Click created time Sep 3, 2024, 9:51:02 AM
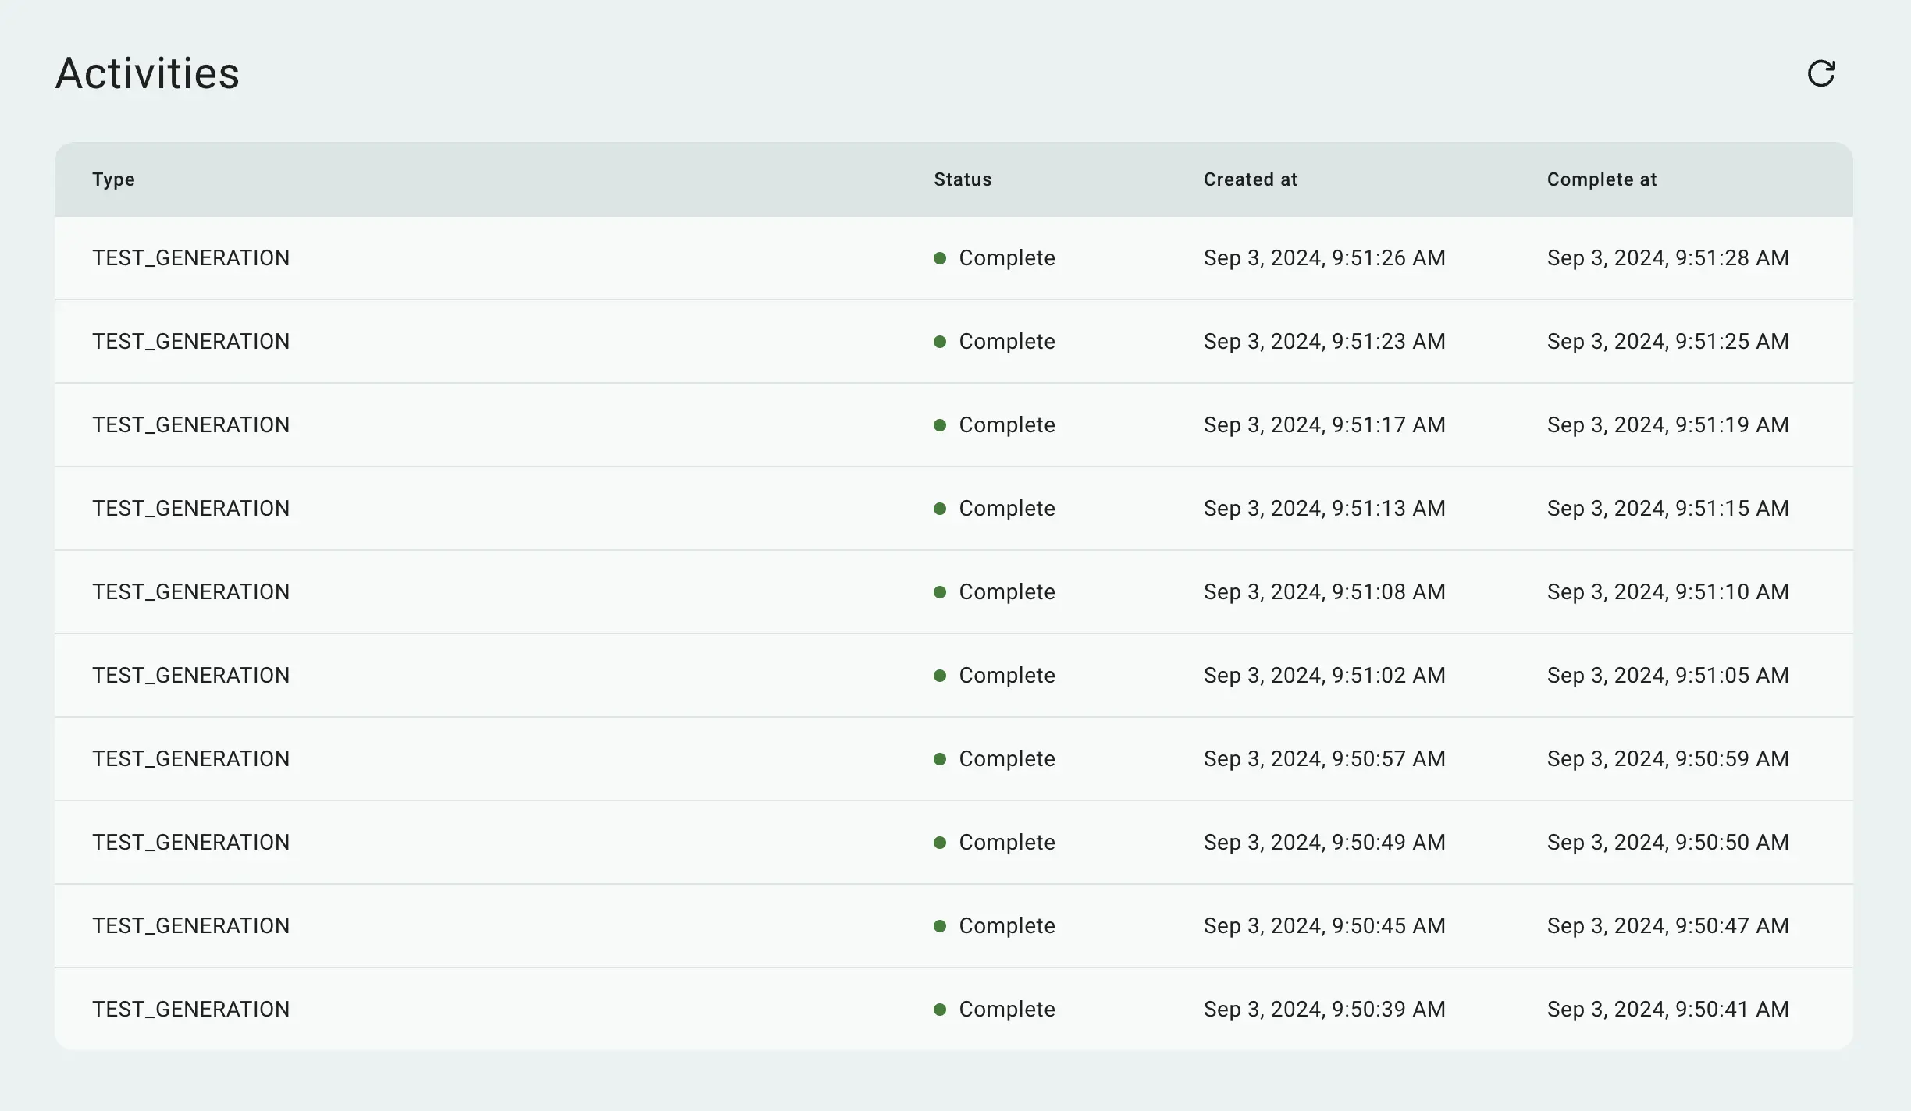 [1325, 676]
